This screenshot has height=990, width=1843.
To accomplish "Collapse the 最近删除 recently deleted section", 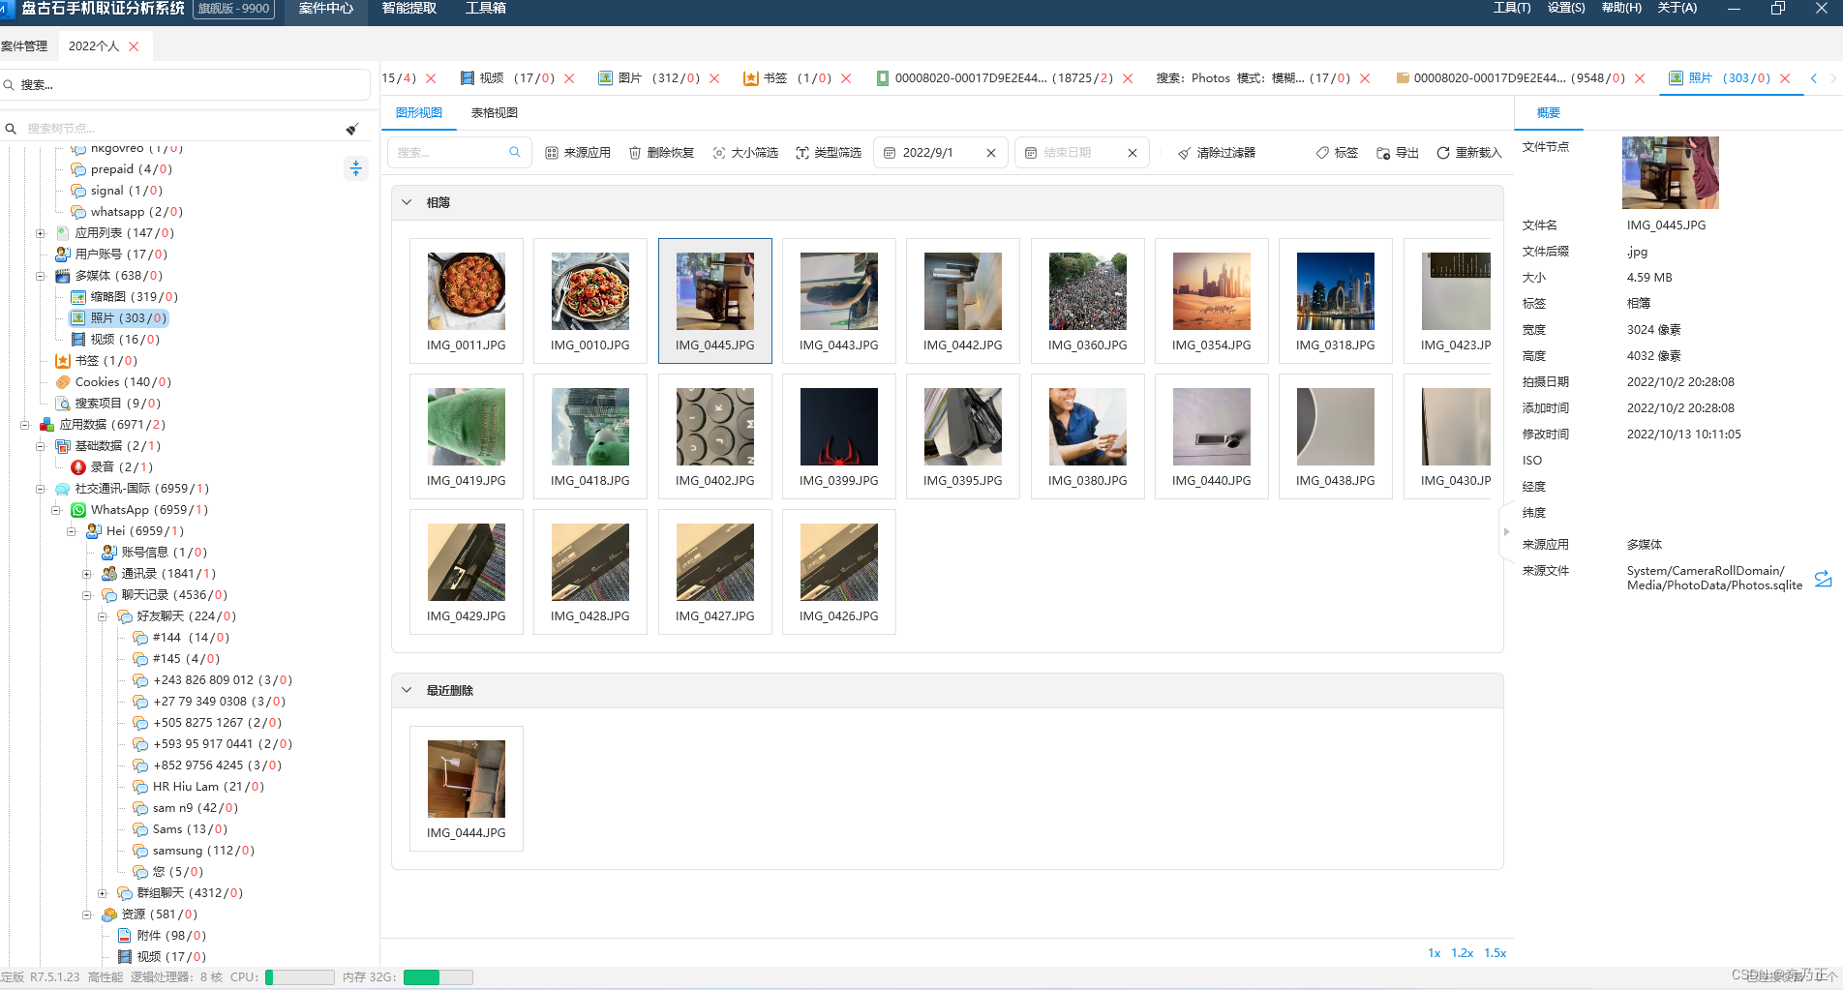I will pyautogui.click(x=407, y=690).
